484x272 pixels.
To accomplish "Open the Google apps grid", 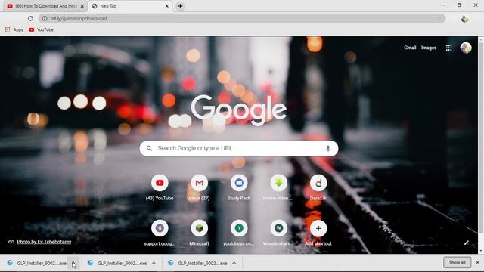I will click(x=448, y=48).
